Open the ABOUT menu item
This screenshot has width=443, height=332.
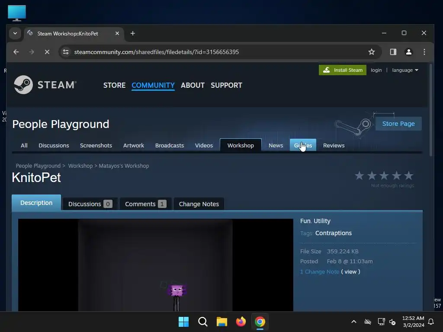193,85
